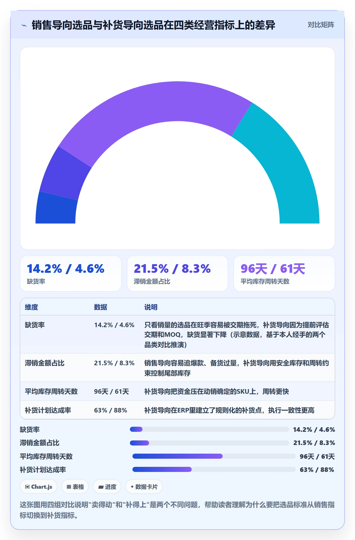Select the 数据卡片 tag chip

(x=144, y=487)
